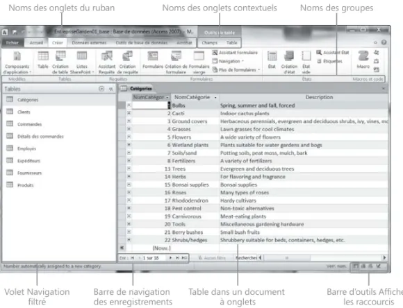Open Outils de base de données tab
Image resolution: width=403 pixels, height=308 pixels.
coord(141,42)
